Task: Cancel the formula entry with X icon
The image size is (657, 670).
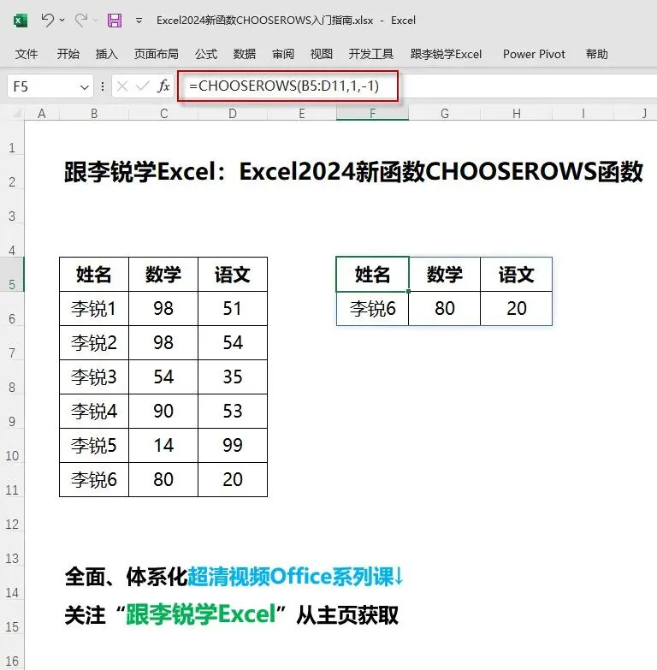Action: coord(122,86)
